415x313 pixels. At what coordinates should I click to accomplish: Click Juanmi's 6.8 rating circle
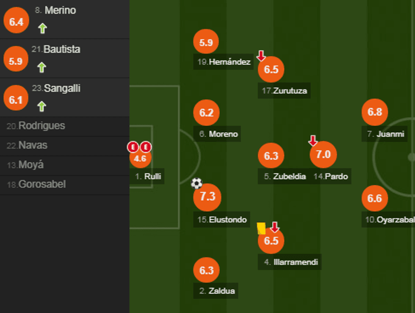375,112
